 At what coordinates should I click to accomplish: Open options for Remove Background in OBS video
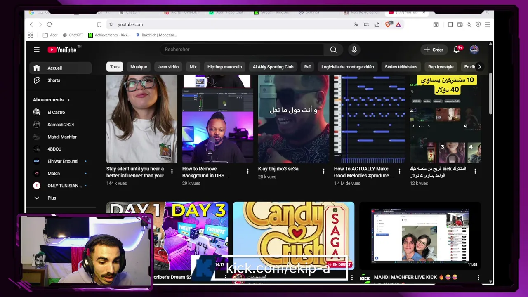(248, 171)
